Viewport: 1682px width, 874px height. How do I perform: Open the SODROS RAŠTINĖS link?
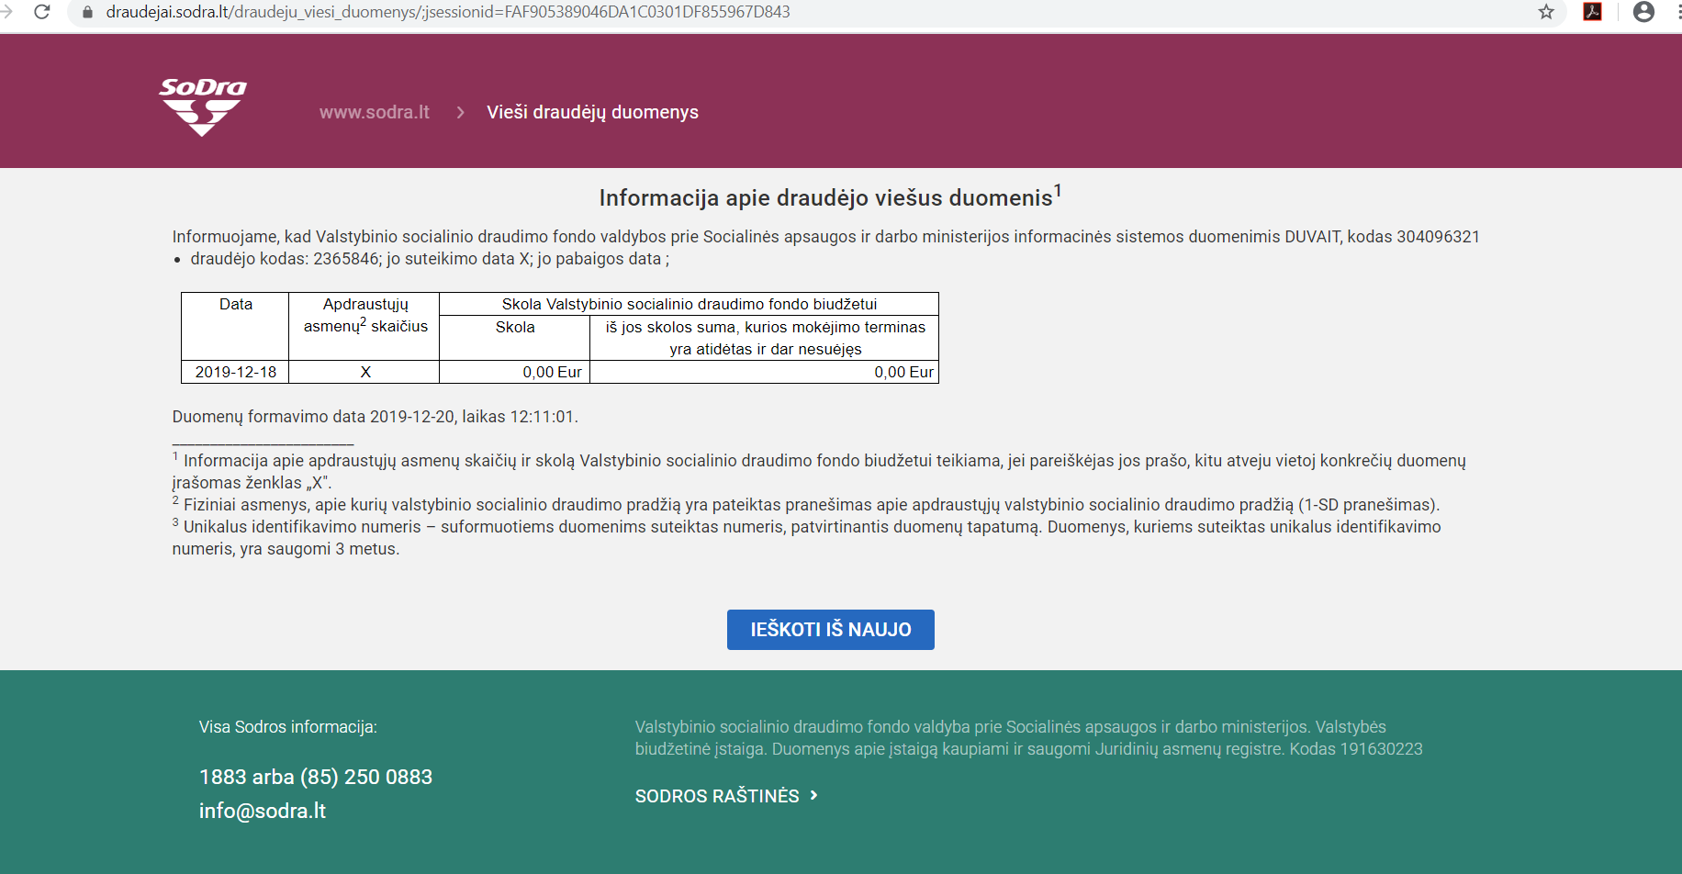[717, 796]
